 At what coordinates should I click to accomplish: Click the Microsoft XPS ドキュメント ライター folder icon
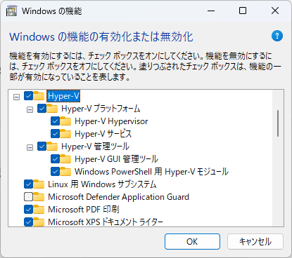click(39, 222)
